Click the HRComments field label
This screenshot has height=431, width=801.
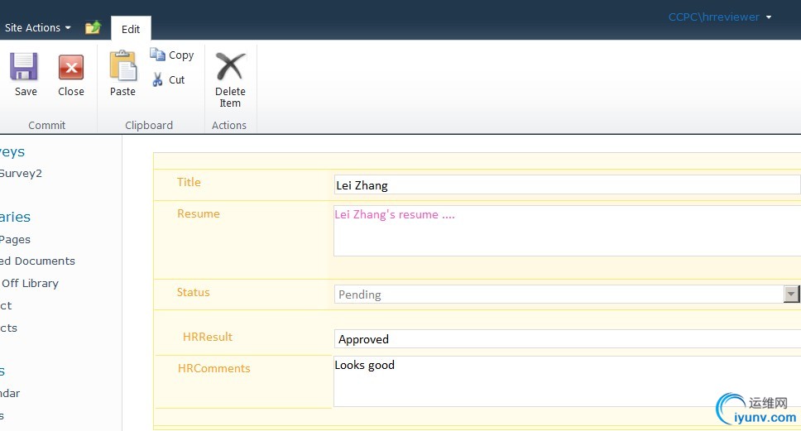pyautogui.click(x=214, y=368)
